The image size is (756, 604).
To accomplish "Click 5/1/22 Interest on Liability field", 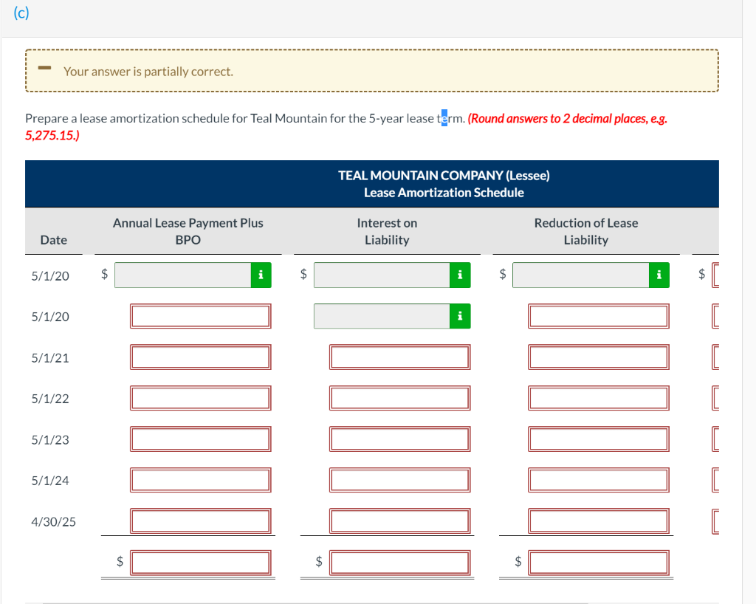I will pyautogui.click(x=399, y=398).
